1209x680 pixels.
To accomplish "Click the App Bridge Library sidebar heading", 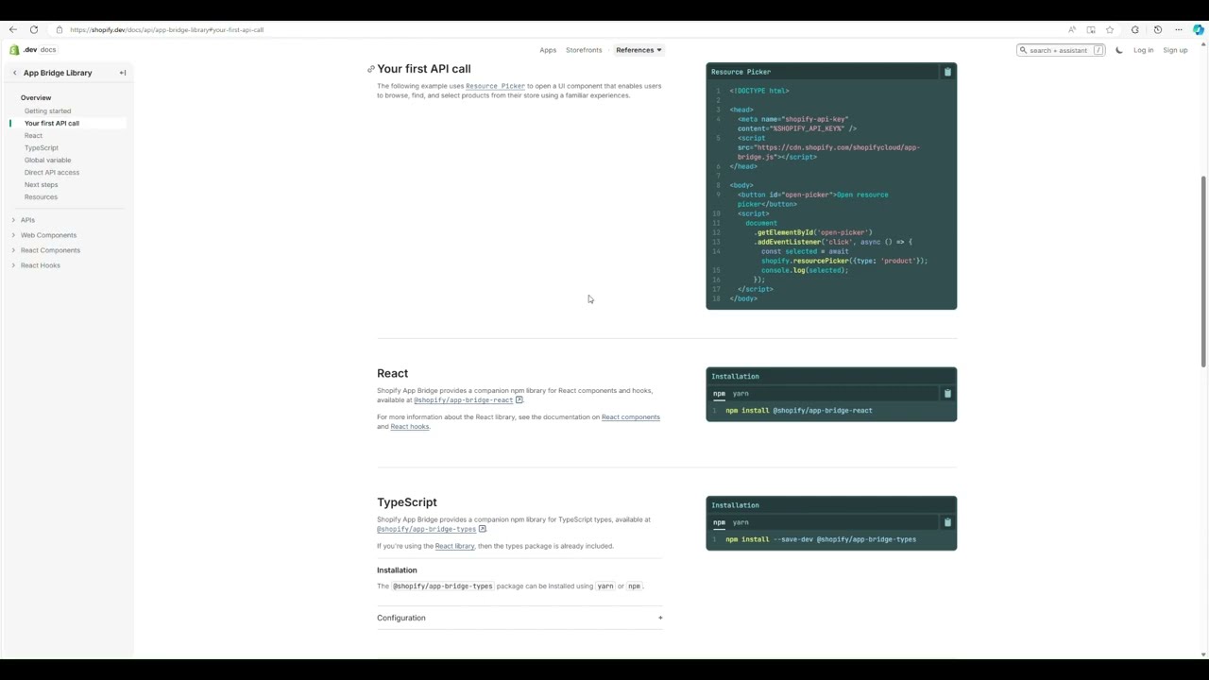I will (x=58, y=73).
